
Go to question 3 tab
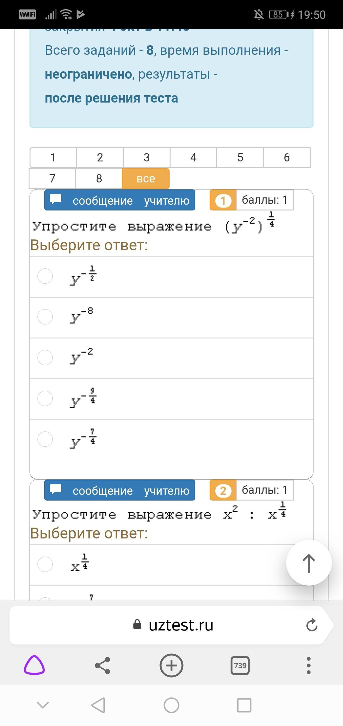[x=146, y=157]
